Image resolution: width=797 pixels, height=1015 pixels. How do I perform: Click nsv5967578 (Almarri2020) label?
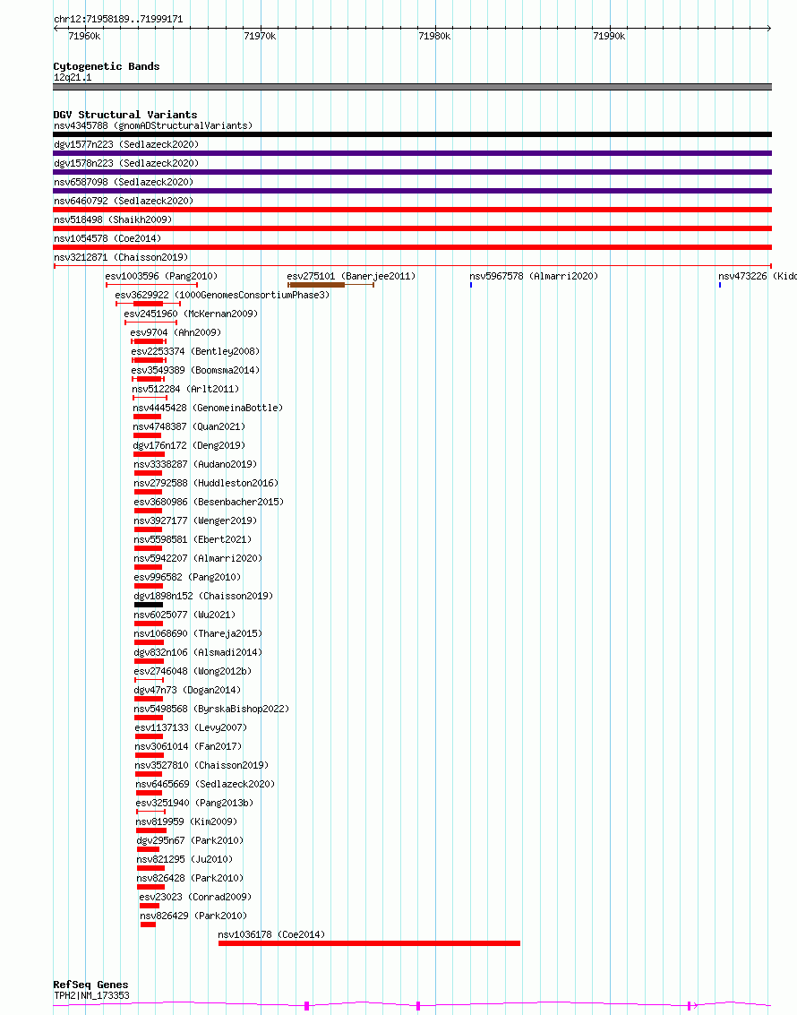(534, 276)
